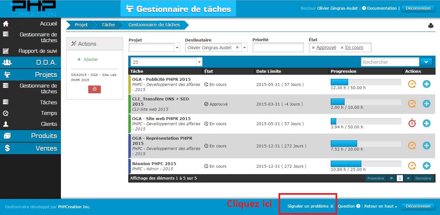Expand the blue search options arrow
The height and width of the screenshot is (215, 440).
(x=428, y=62)
